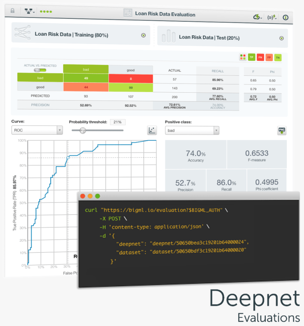Open the Positive class dropdown
The width and height of the screenshot is (304, 326).
click(x=192, y=130)
